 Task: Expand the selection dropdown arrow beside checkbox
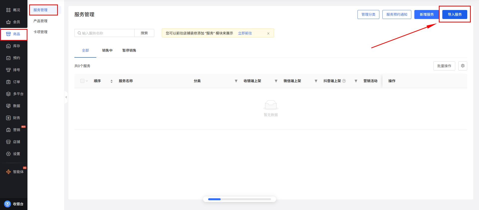coord(87,81)
